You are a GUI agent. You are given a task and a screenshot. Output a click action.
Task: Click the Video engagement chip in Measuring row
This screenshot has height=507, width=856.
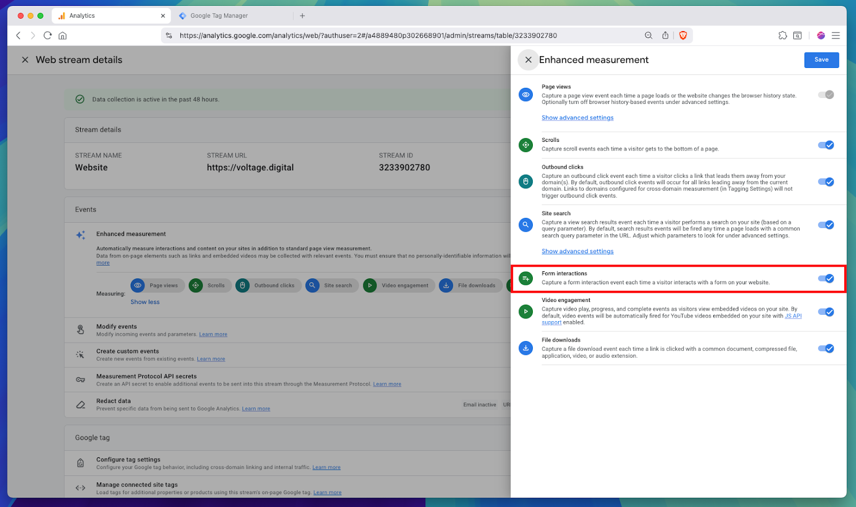399,285
